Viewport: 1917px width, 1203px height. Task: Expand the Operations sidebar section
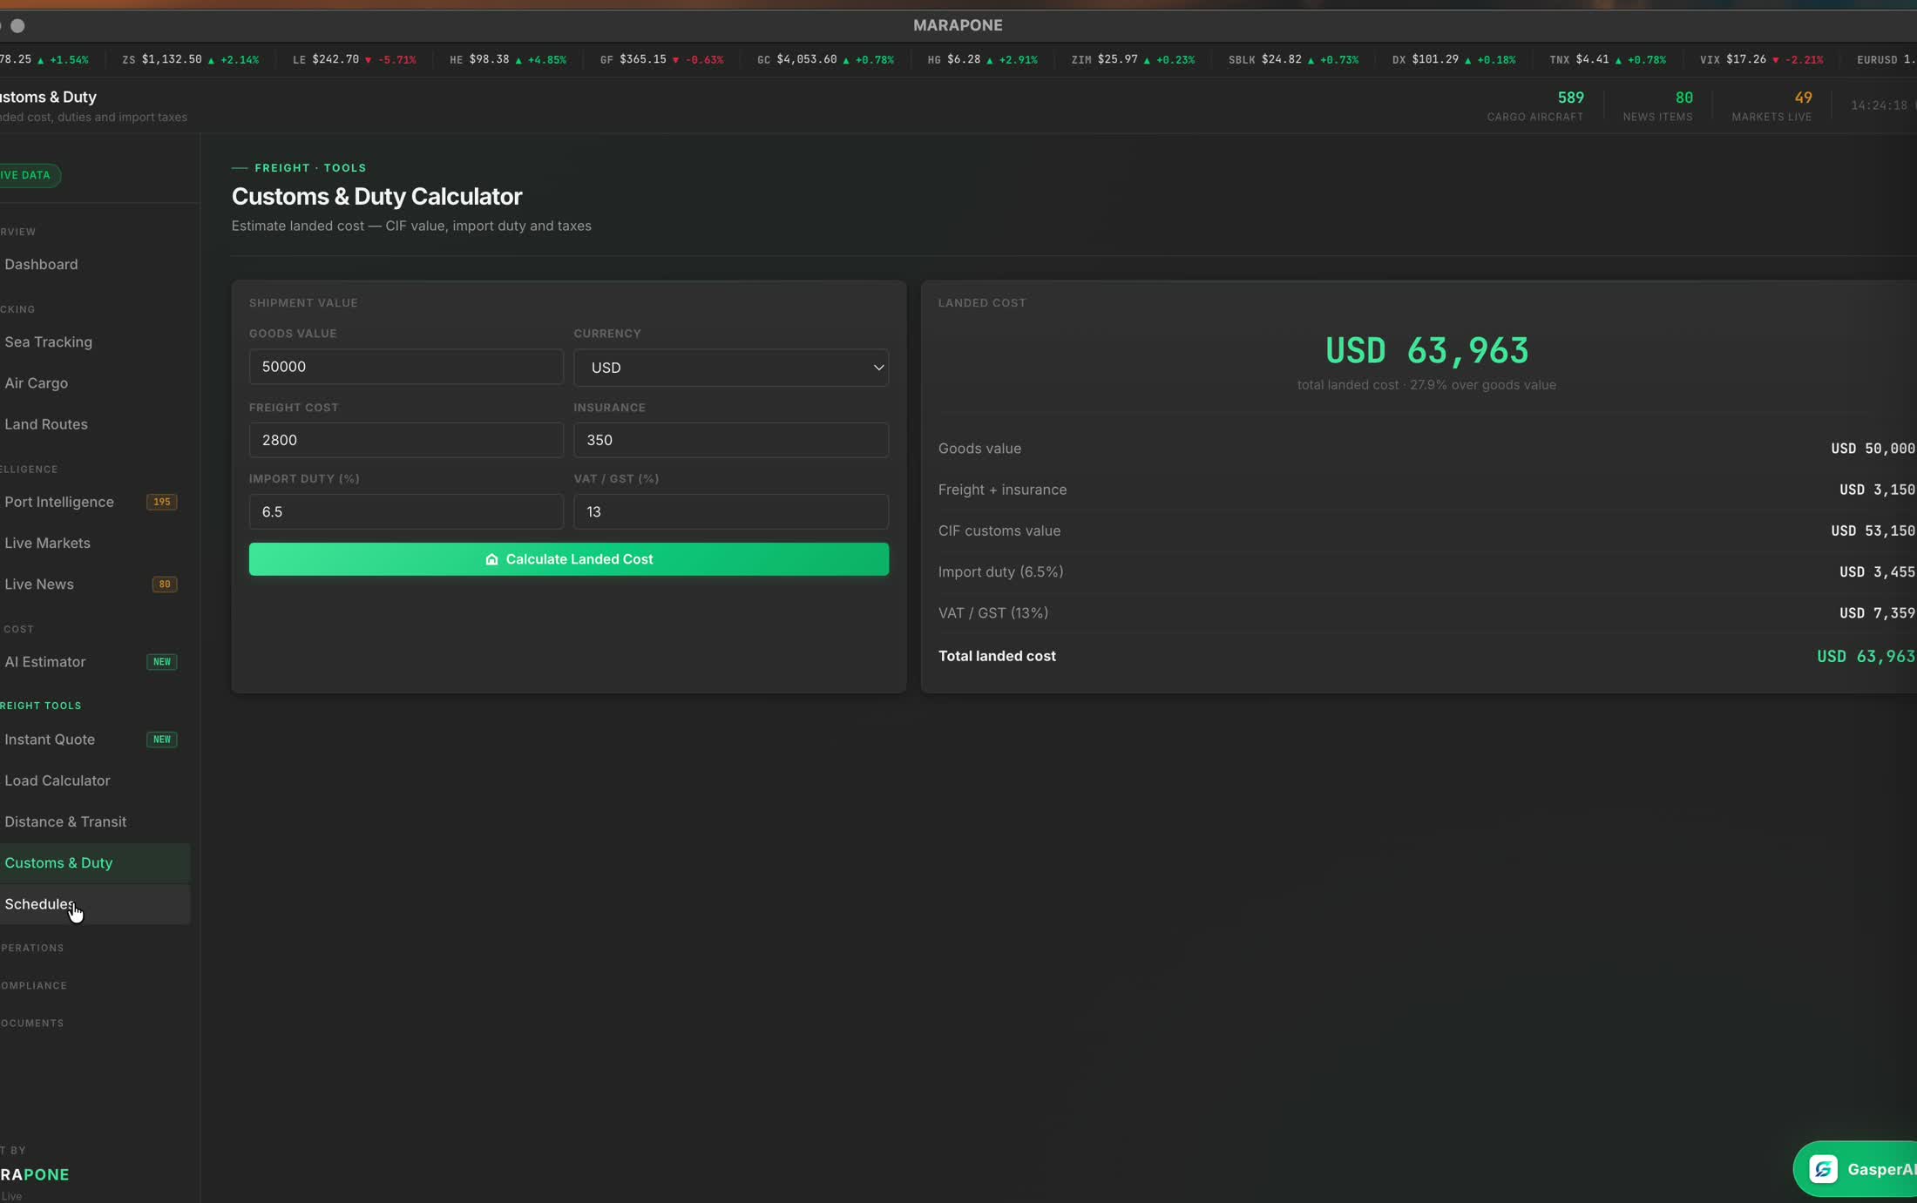32,948
